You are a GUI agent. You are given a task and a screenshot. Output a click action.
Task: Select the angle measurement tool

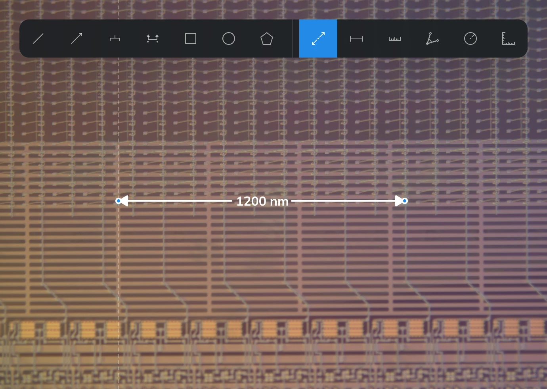432,39
